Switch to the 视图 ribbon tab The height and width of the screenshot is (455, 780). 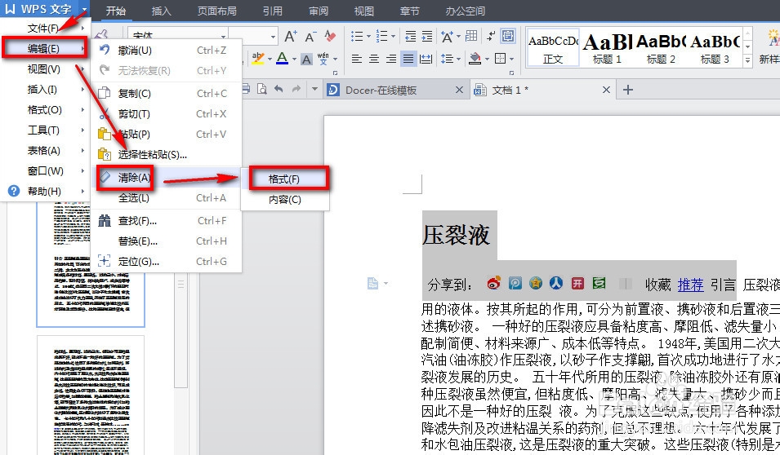coord(364,11)
